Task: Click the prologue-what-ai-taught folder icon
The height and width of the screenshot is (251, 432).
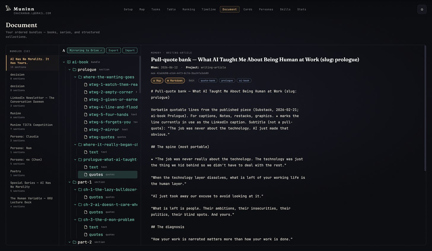Action: 80,160
